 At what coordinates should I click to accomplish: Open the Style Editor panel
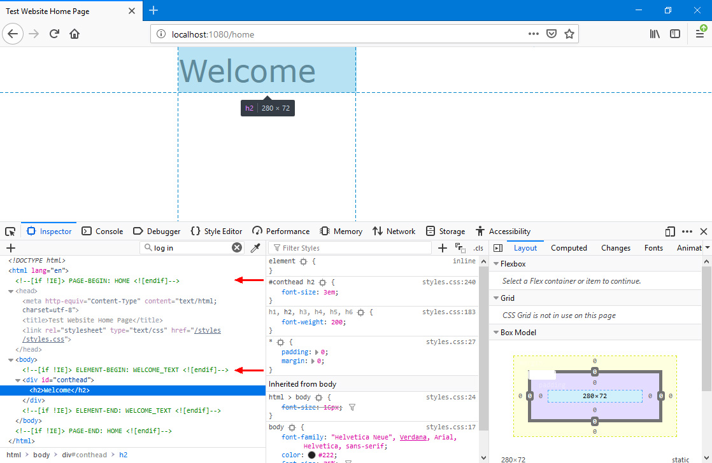[216, 231]
